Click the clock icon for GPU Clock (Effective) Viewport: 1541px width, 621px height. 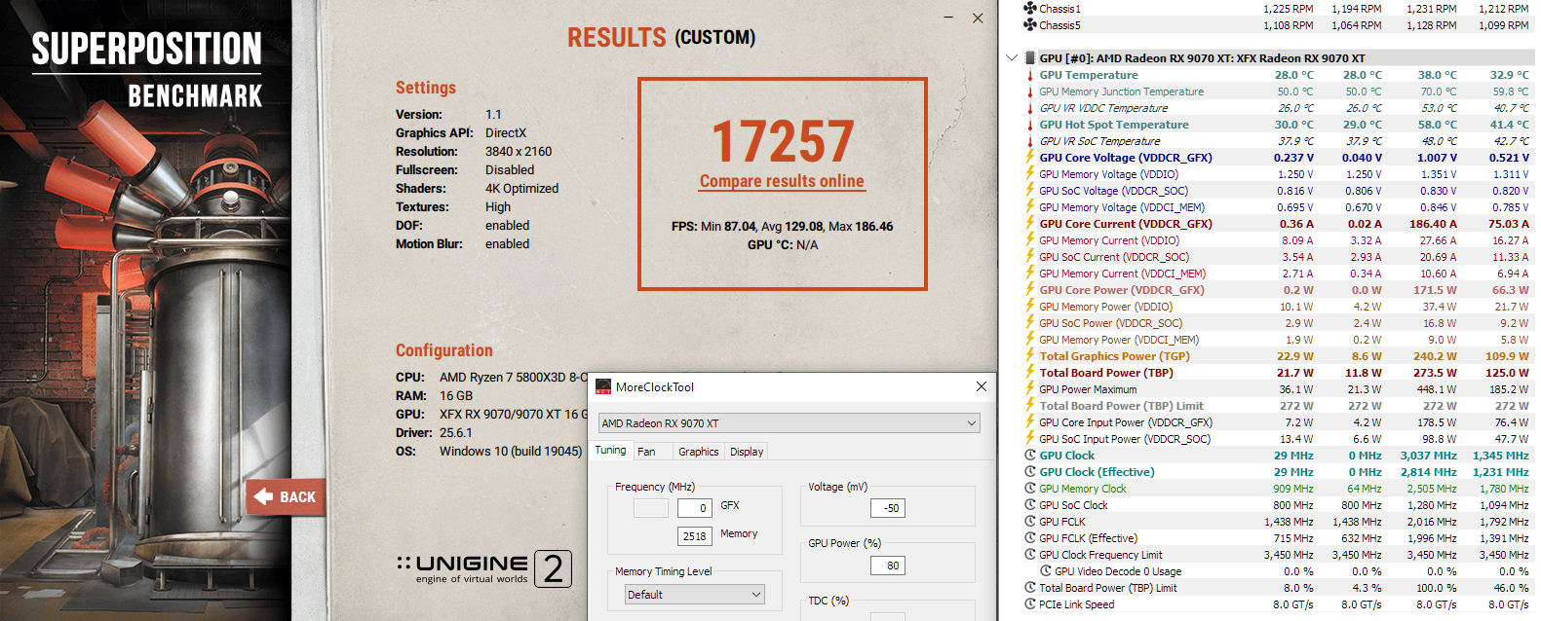coord(1030,472)
